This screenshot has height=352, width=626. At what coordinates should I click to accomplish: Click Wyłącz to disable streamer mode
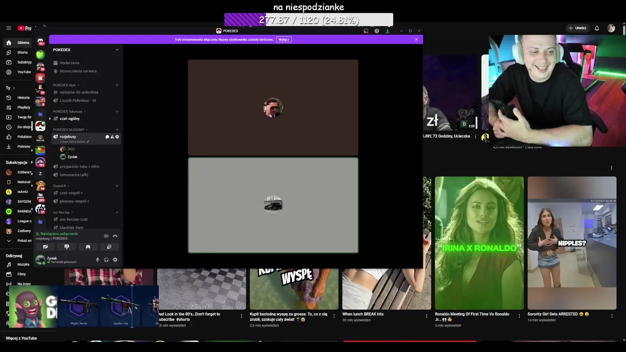(284, 40)
